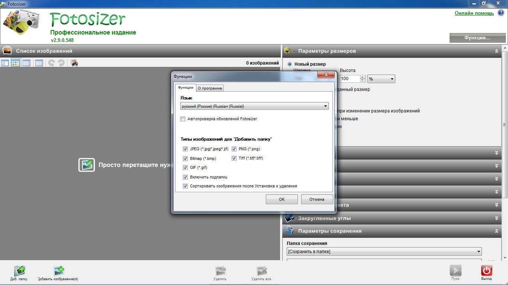Click the Добавить изображение(я) icon
This screenshot has width=508, height=285.
point(59,271)
